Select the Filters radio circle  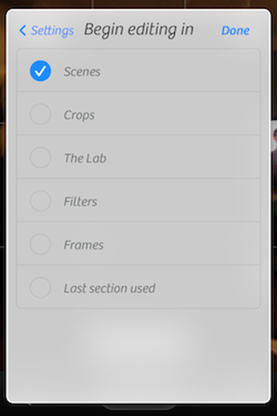tap(40, 201)
